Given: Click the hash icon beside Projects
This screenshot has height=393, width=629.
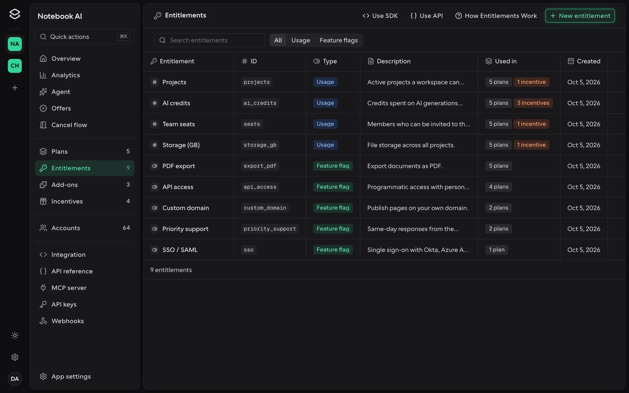Looking at the screenshot, I should tap(155, 82).
